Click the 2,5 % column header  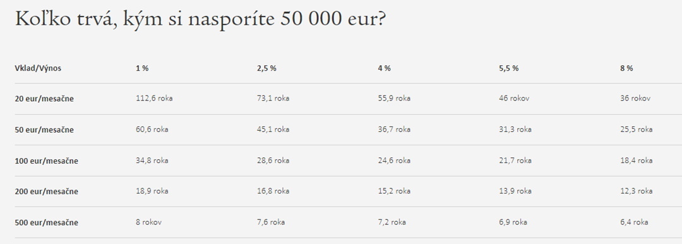click(x=266, y=68)
